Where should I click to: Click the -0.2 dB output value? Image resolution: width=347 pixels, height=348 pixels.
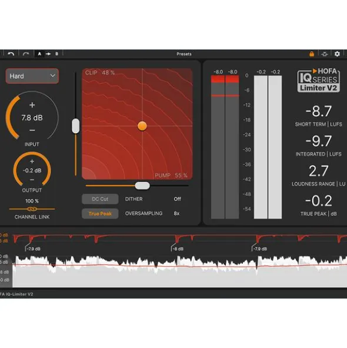point(32,170)
